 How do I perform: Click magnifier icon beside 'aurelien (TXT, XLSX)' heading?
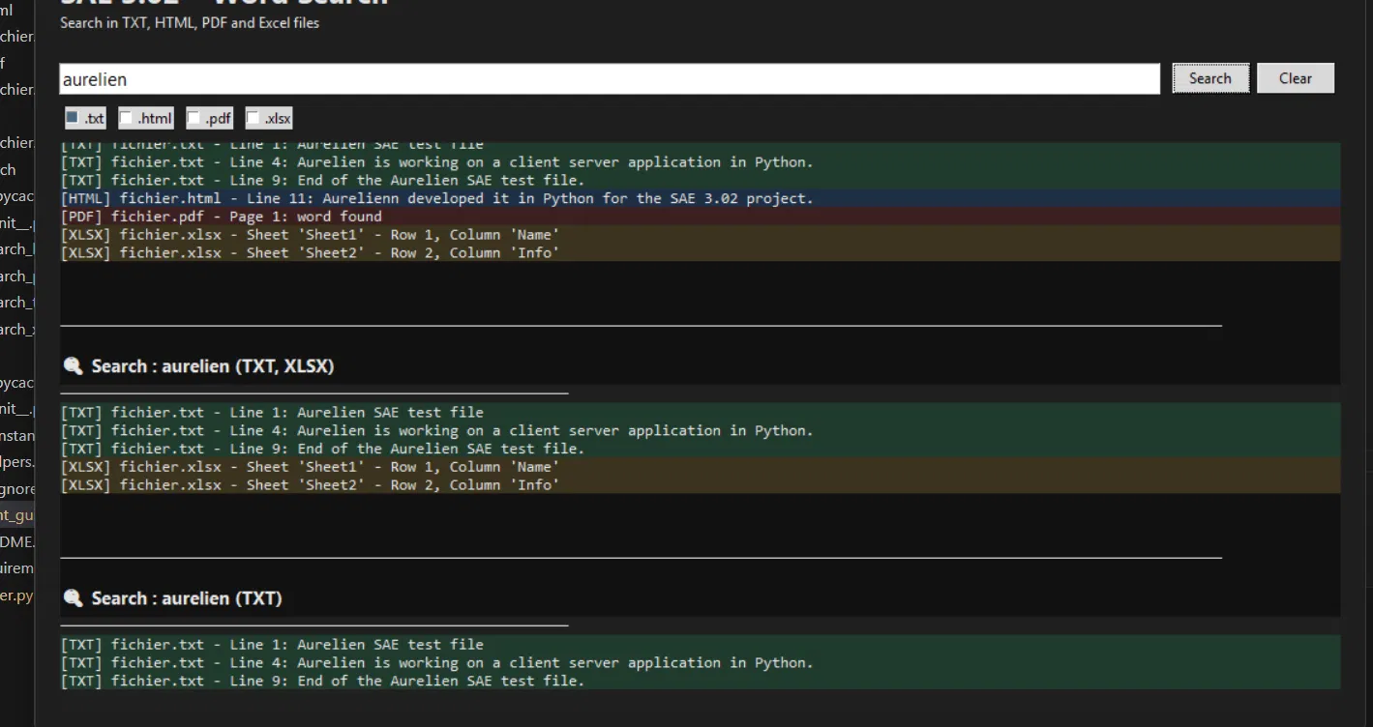[x=73, y=366]
